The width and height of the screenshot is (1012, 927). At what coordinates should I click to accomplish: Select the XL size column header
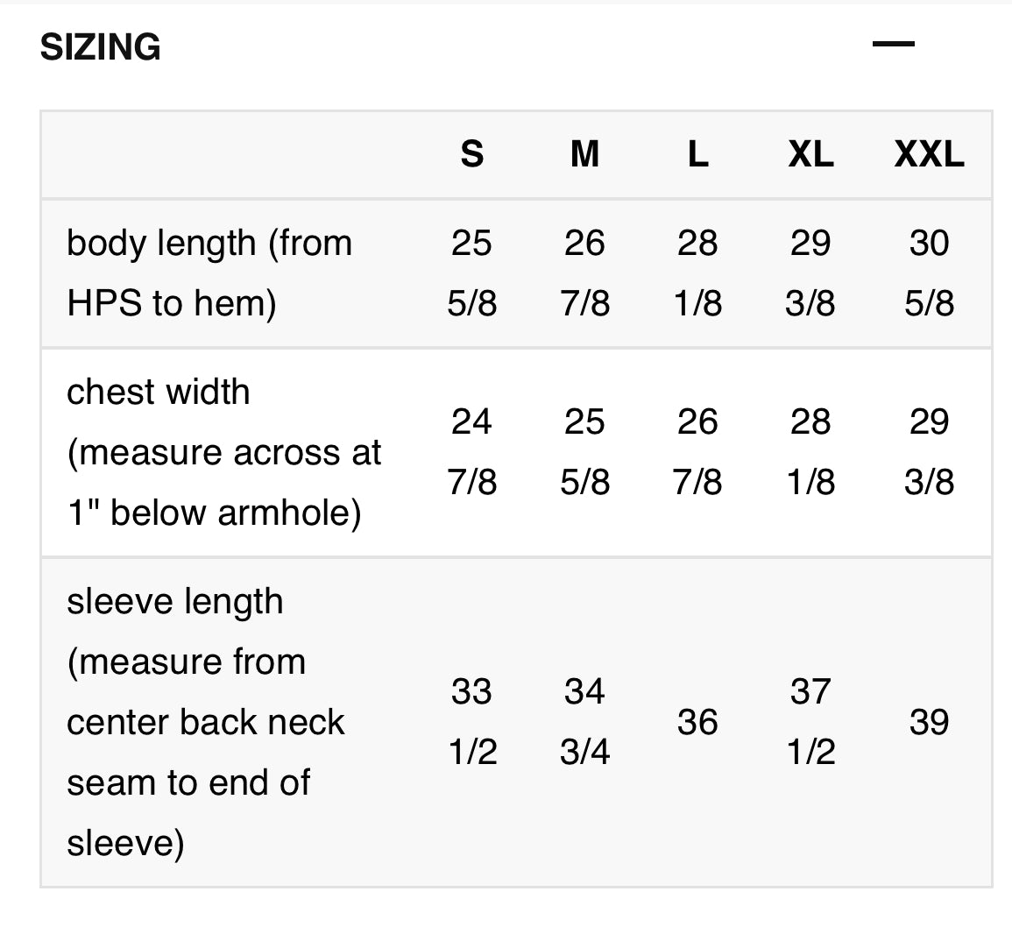pyautogui.click(x=810, y=155)
